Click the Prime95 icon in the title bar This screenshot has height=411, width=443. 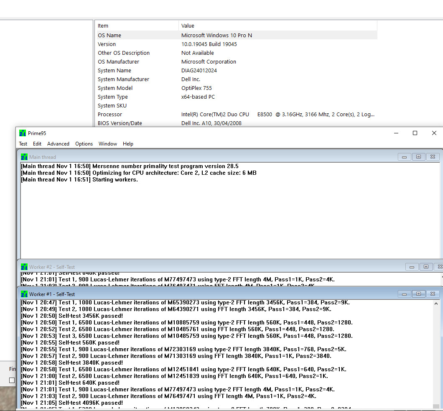[x=23, y=133]
